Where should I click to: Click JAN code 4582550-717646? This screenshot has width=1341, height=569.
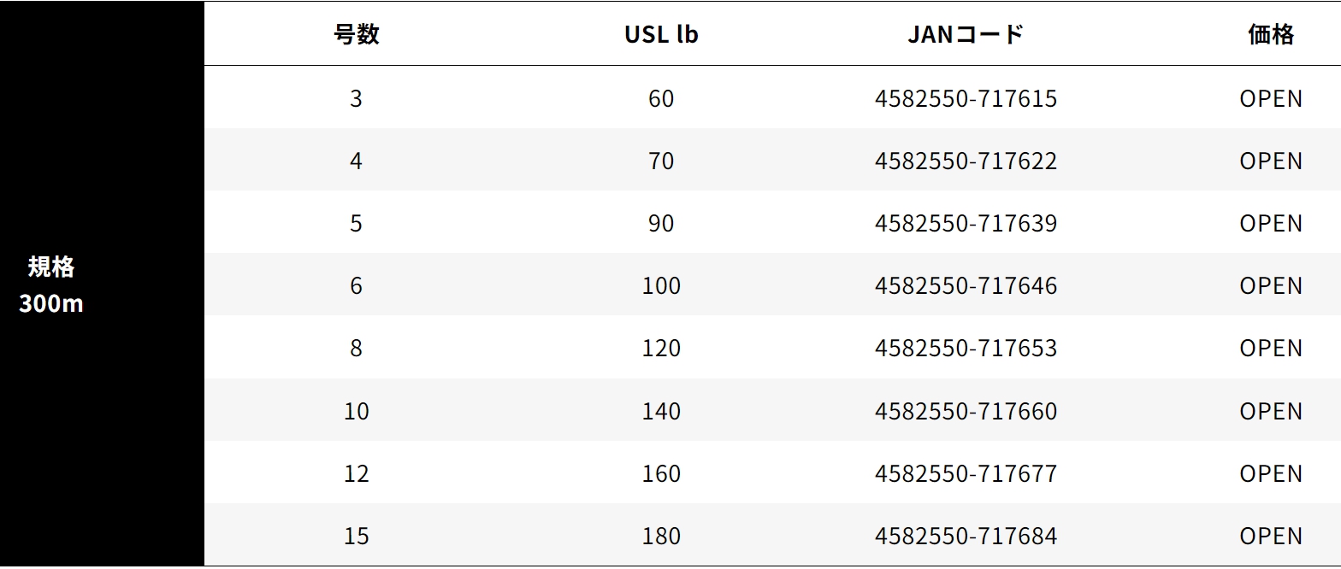tap(966, 285)
